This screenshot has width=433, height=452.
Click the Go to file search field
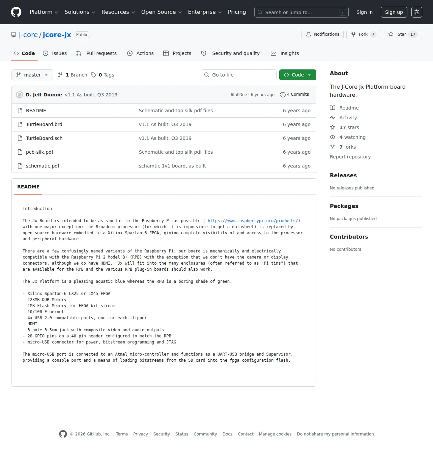click(239, 75)
